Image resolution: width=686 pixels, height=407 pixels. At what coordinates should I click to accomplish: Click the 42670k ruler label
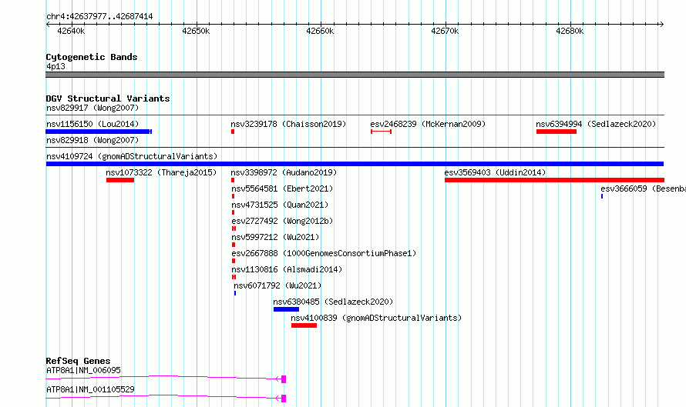pos(445,31)
